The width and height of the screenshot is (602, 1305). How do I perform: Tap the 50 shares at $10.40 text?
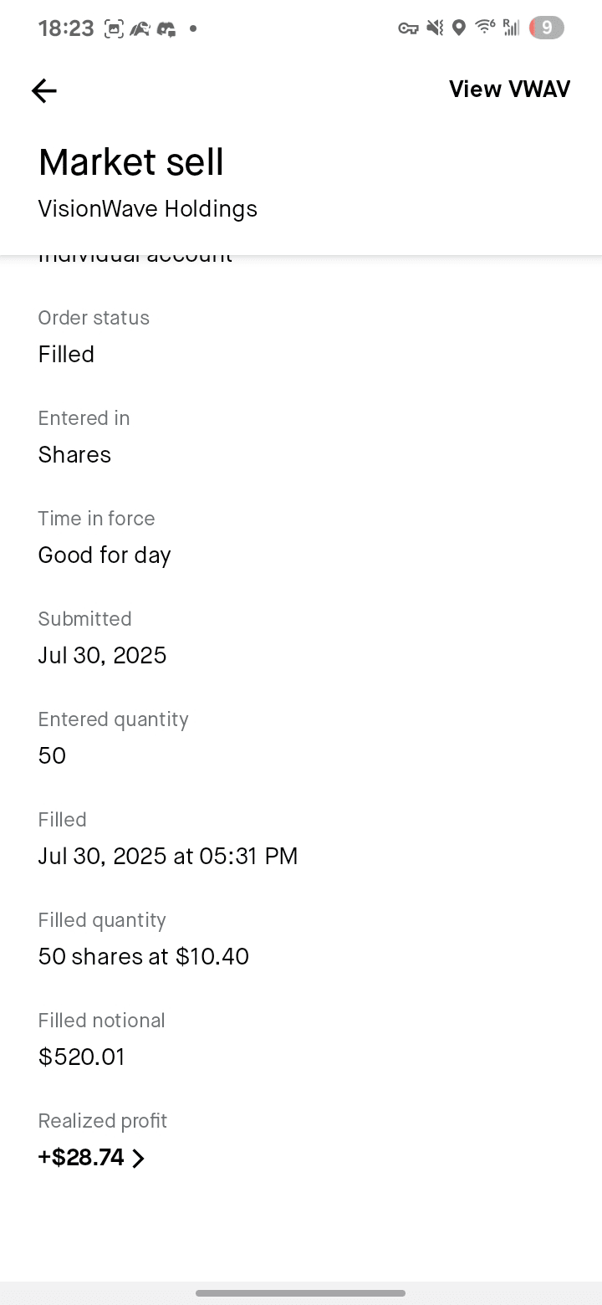pyautogui.click(x=144, y=957)
